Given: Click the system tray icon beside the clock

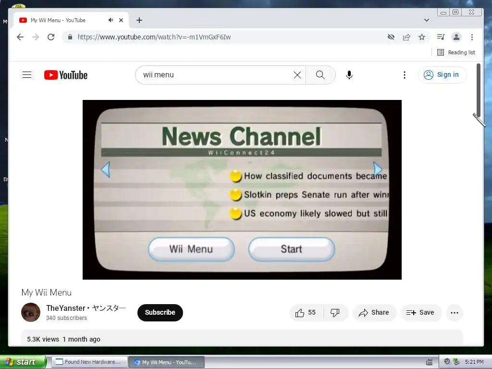Looking at the screenshot, I should (456, 362).
